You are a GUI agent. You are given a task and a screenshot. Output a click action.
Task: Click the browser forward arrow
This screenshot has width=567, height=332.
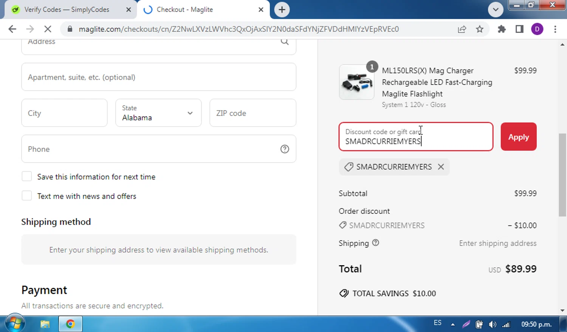pyautogui.click(x=30, y=29)
